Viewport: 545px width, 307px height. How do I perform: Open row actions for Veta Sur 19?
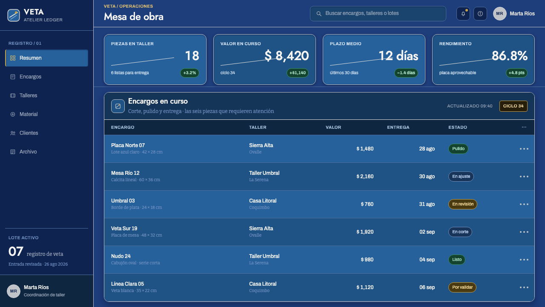click(524, 232)
